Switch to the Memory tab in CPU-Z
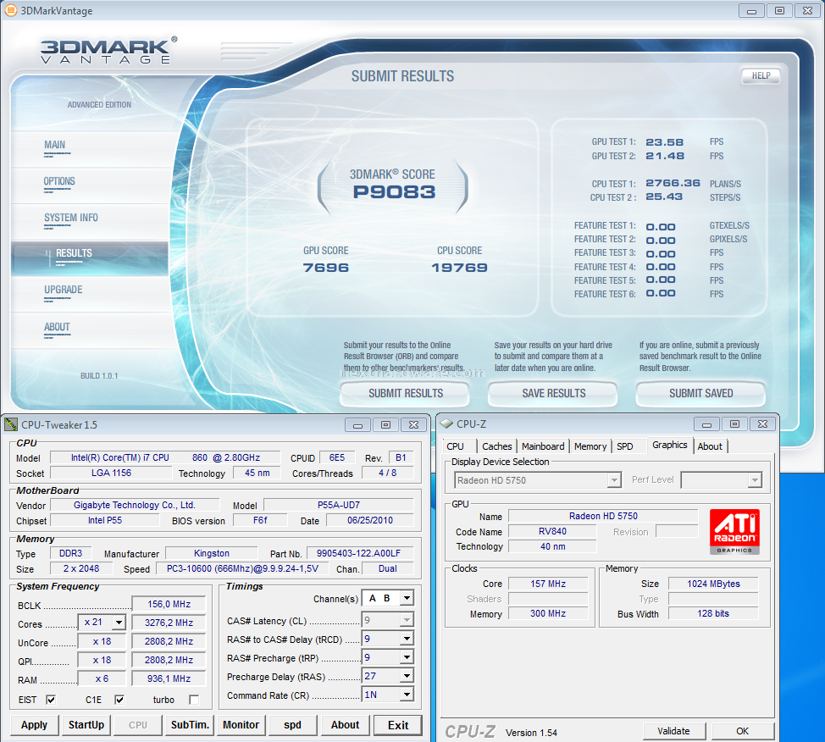 [x=590, y=446]
